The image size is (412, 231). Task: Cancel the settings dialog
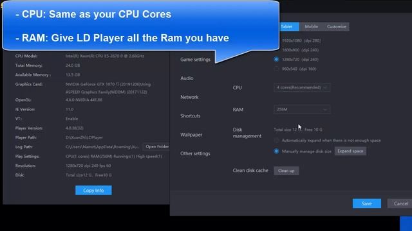click(400, 203)
